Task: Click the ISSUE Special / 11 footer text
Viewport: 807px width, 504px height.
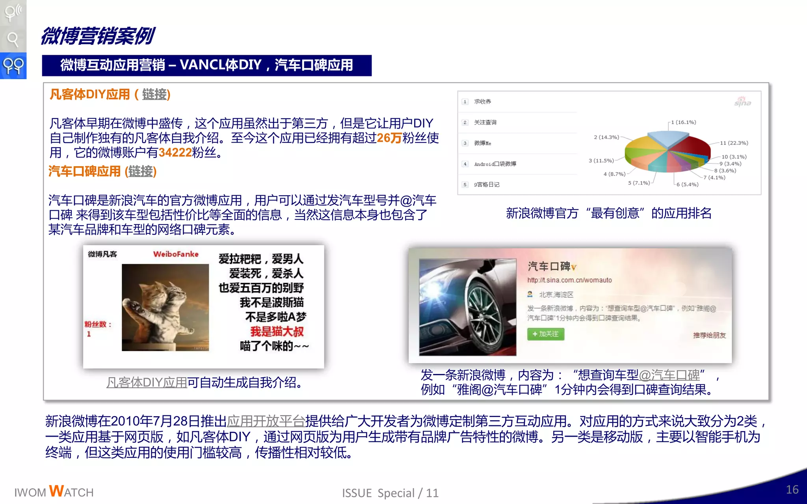Action: pyautogui.click(x=390, y=493)
